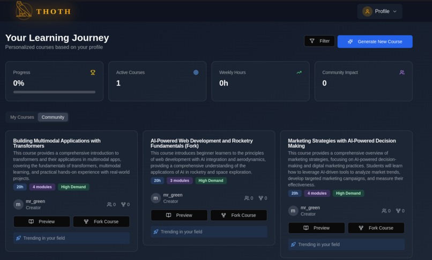The height and width of the screenshot is (260, 432).
Task: Click the funnel icon in Filter
Action: pyautogui.click(x=312, y=41)
